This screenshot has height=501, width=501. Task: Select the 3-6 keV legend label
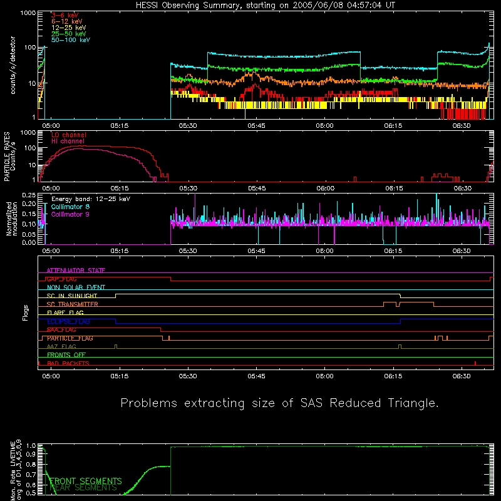65,15
